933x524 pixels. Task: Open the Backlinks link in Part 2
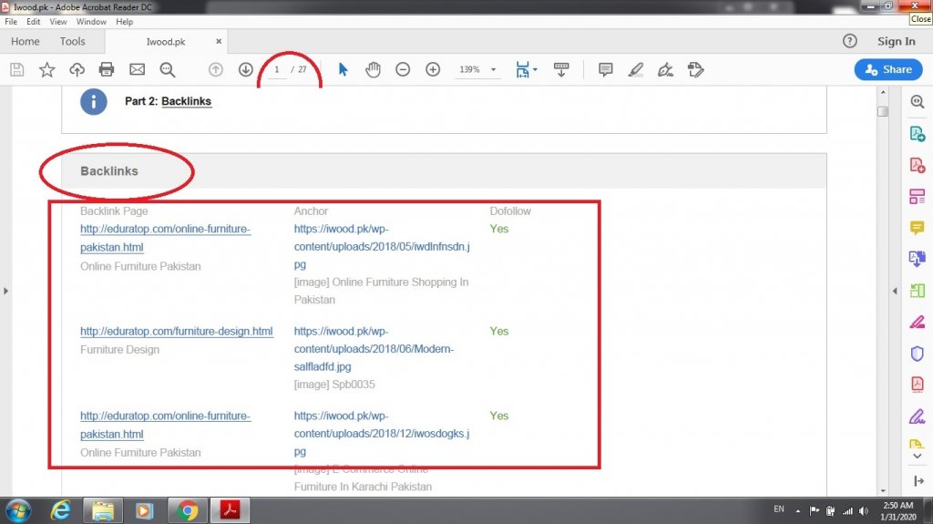click(x=186, y=101)
